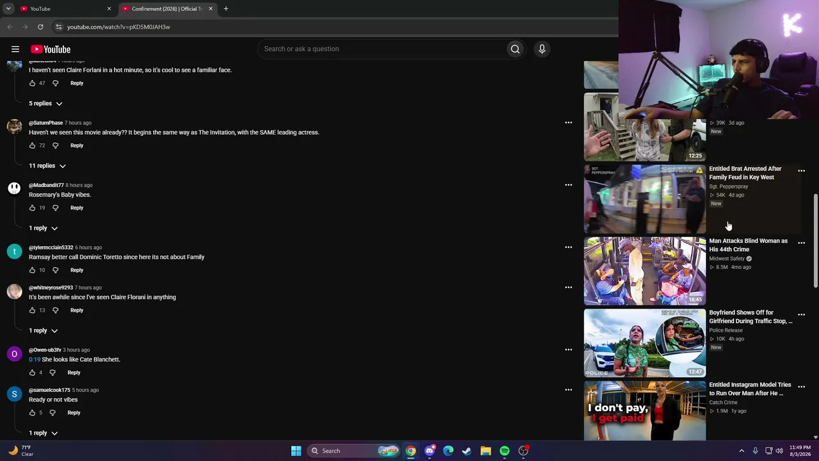
Task: Open more options for 'Entitled Instagram Model' video
Action: pos(801,387)
